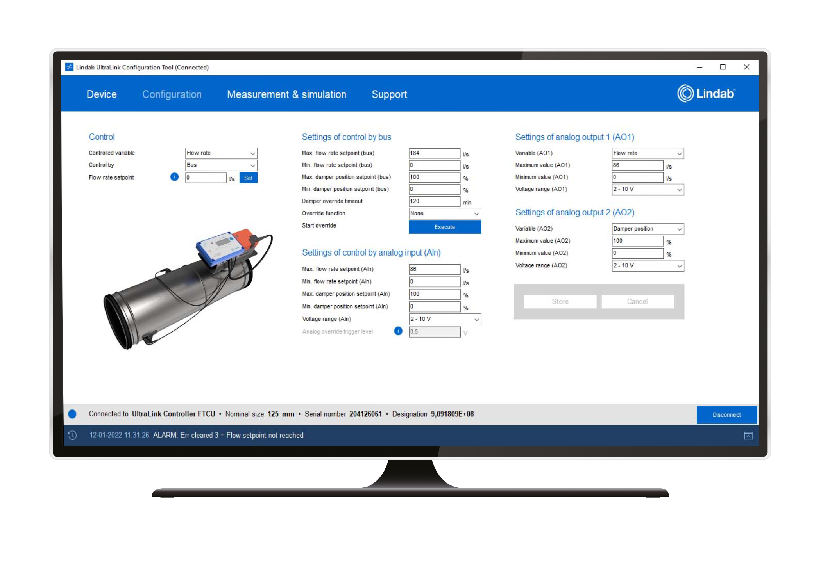Open the Measurement & simulation tab
Screen dimensions: 814x569
pos(286,94)
